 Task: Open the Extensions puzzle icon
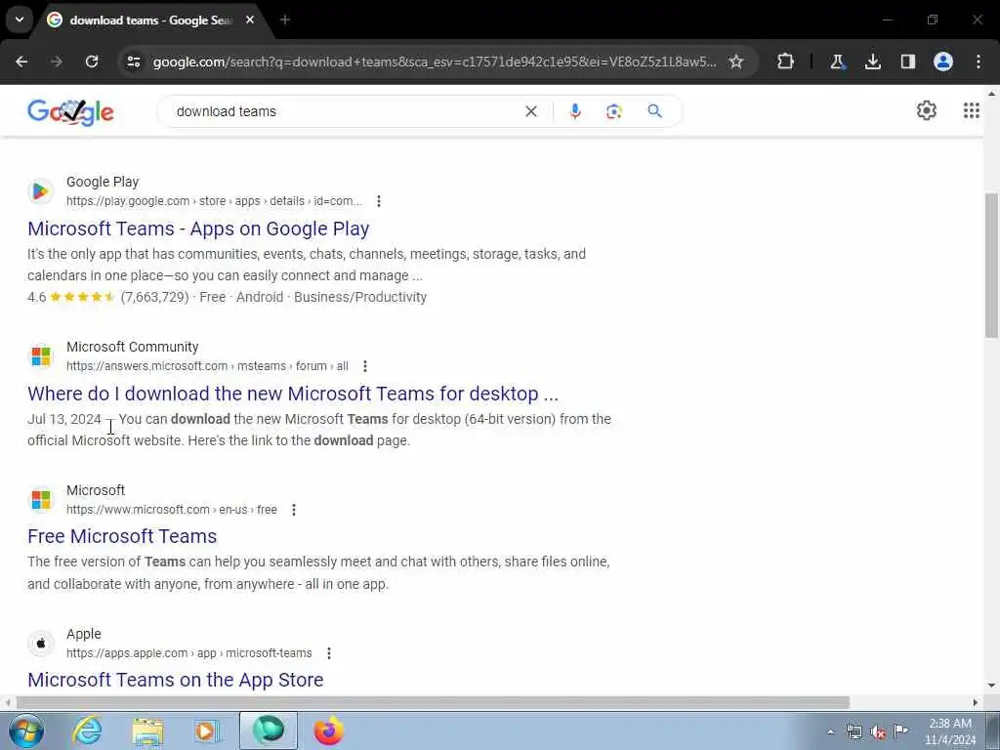tap(786, 62)
